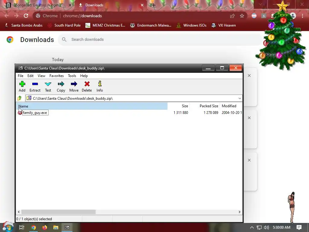Open the Info toolbar icon

(x=100, y=87)
